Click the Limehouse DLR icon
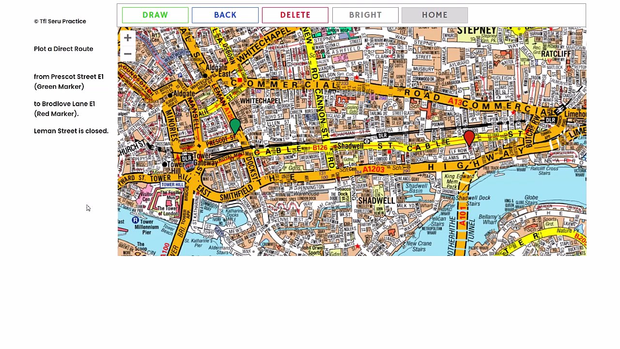The height and width of the screenshot is (349, 620). pyautogui.click(x=550, y=120)
